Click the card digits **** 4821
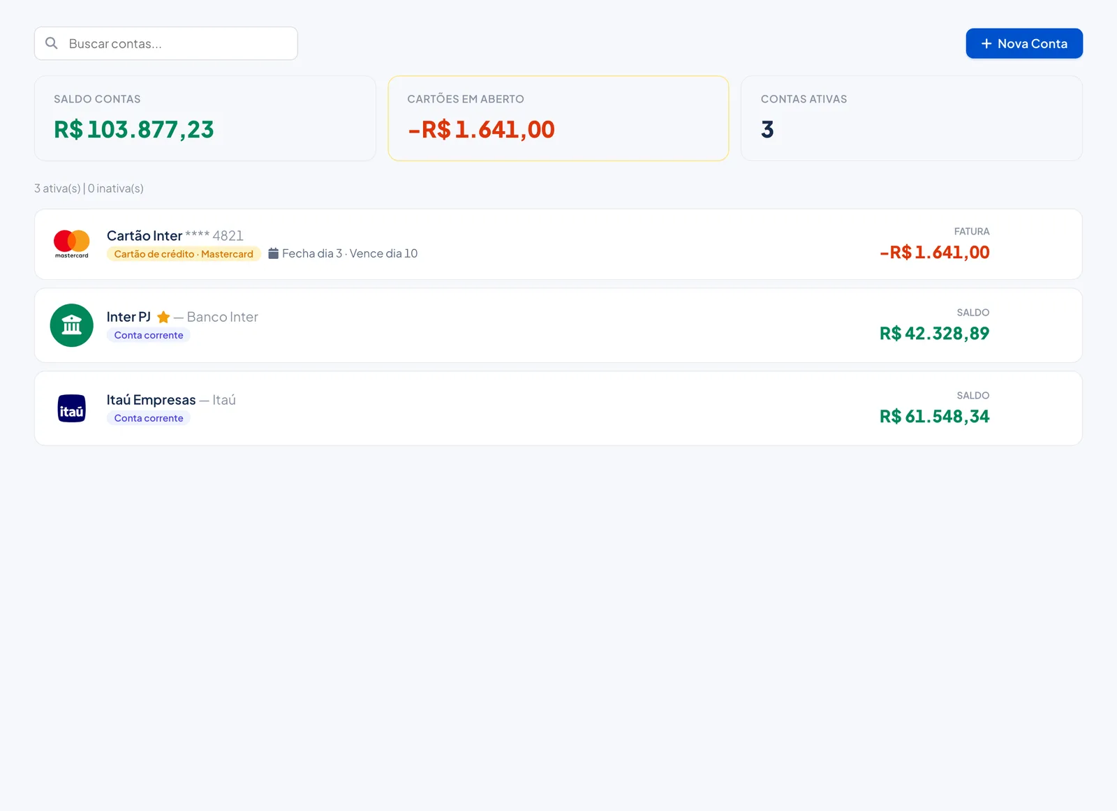The width and height of the screenshot is (1117, 811). (x=214, y=236)
